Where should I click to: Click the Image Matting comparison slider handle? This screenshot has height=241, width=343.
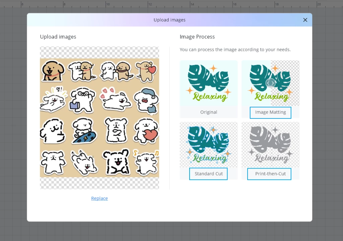click(x=270, y=83)
